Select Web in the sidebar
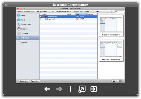This screenshot has height=99, width=141. point(28,15)
